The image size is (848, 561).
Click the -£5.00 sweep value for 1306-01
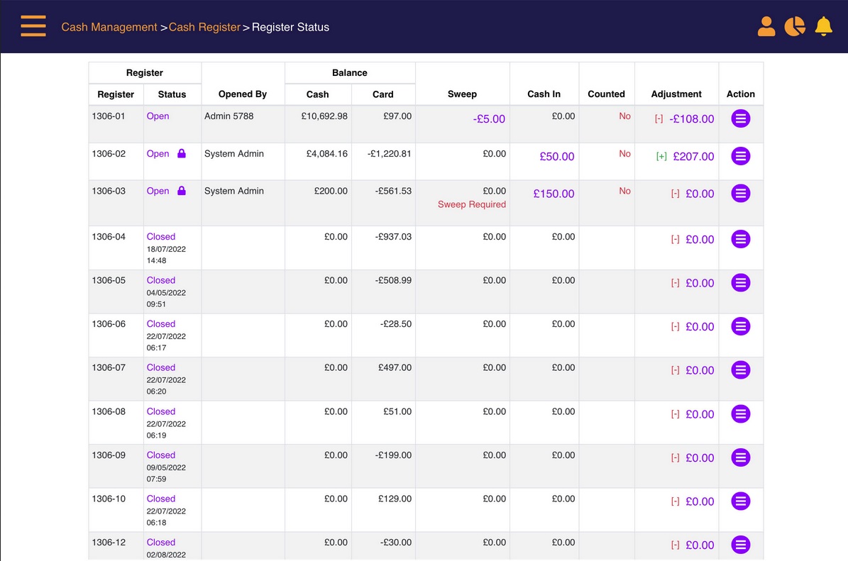pyautogui.click(x=489, y=119)
